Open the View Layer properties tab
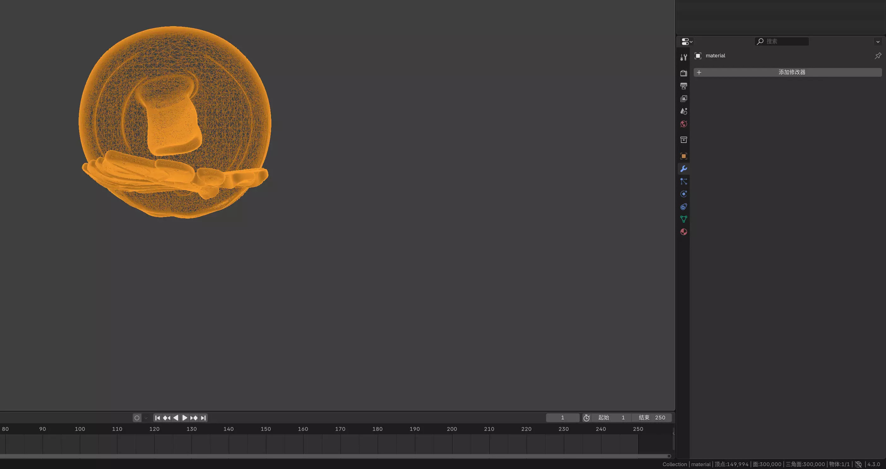The height and width of the screenshot is (469, 886). (683, 99)
